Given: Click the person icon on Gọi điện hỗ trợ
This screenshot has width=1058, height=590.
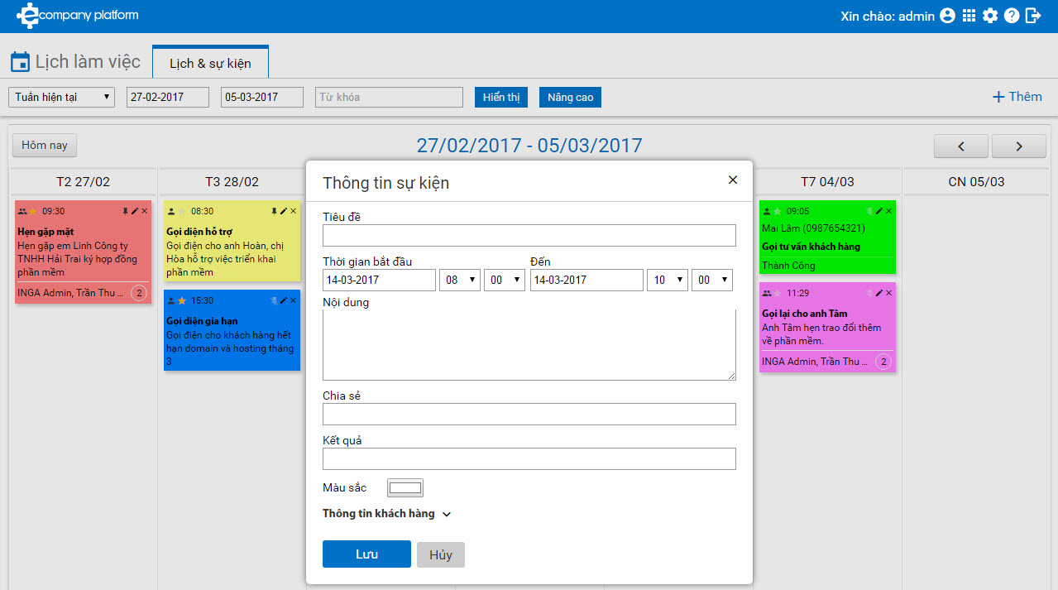Looking at the screenshot, I should click(171, 211).
